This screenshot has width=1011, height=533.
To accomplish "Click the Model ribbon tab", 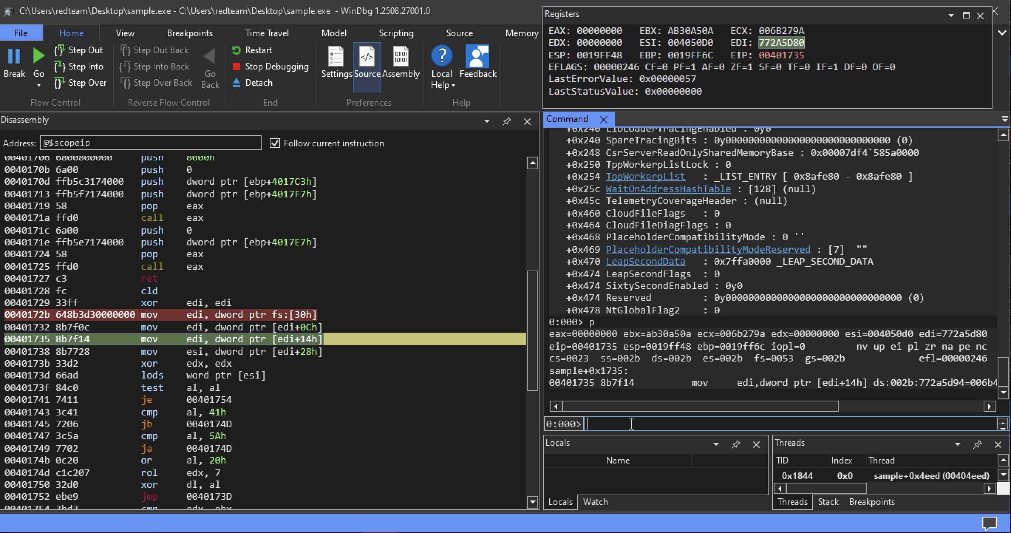I will (x=334, y=33).
